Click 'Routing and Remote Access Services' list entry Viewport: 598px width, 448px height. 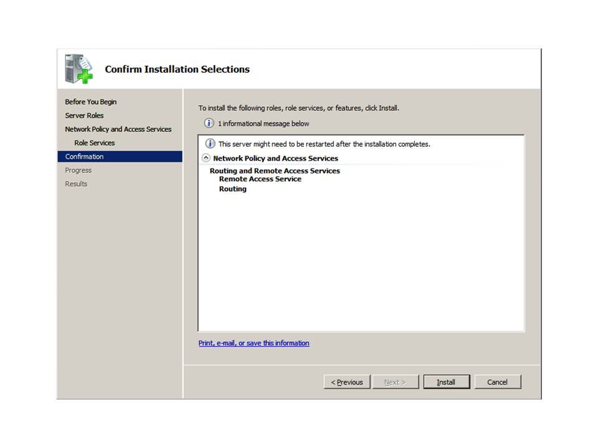(x=275, y=170)
